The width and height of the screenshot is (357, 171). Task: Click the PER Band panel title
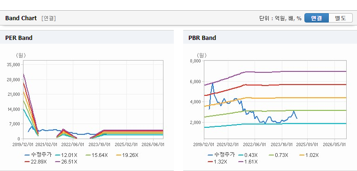[19, 38]
